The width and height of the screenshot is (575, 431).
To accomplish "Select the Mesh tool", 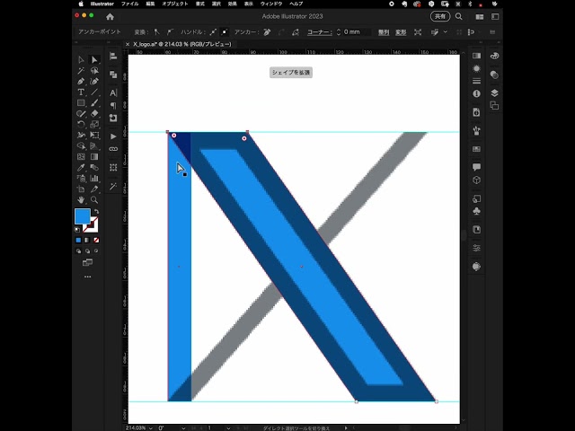I will click(81, 157).
